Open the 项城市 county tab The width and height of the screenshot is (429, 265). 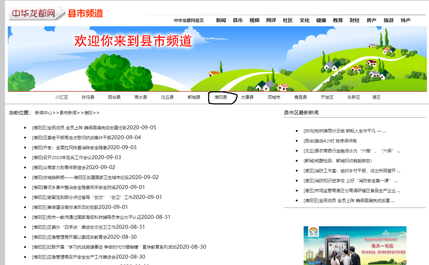274,97
